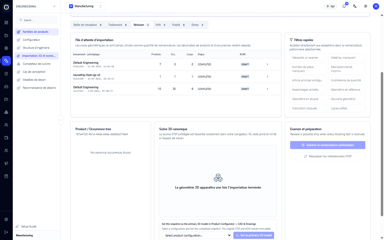Toggle the Nécessite un examen filter
Viewport: 384px width, 240px height.
[x=308, y=58]
